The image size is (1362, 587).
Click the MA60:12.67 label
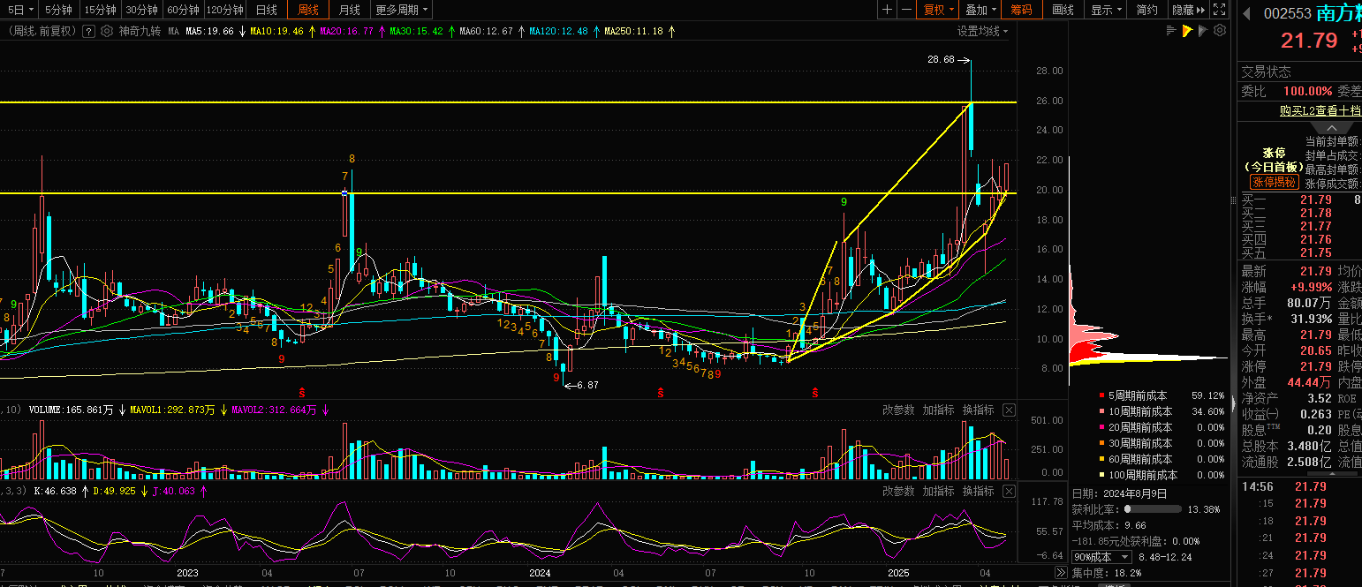pos(486,31)
